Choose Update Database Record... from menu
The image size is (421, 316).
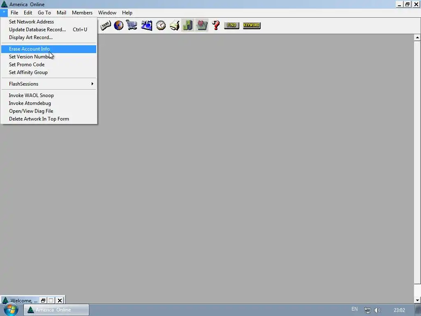49,30
